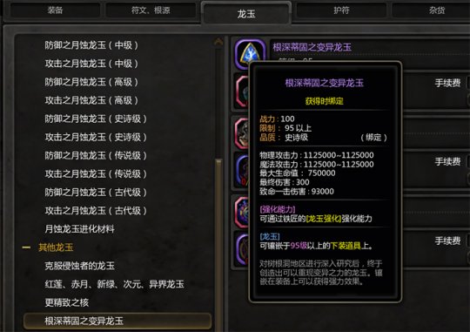Select 更精致之核 entry

66,302
